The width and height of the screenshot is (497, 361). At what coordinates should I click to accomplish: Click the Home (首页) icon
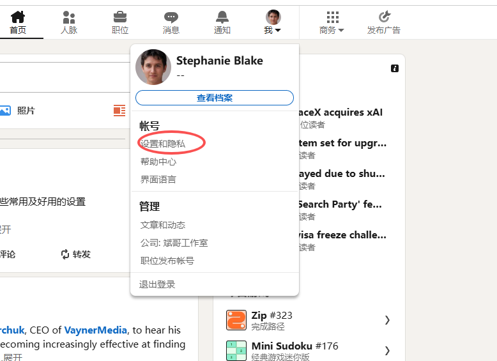click(18, 17)
